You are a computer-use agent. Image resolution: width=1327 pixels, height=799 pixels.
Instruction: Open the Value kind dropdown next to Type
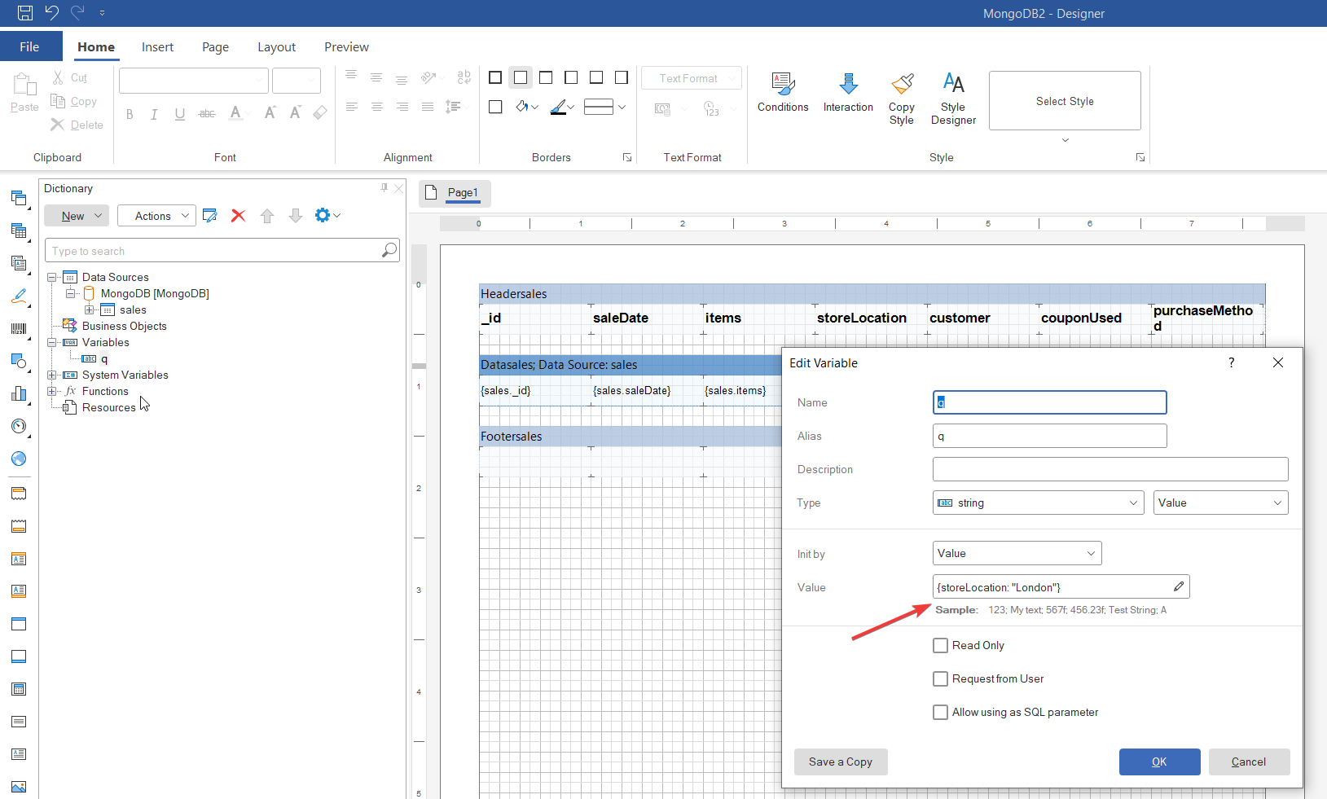tap(1220, 503)
